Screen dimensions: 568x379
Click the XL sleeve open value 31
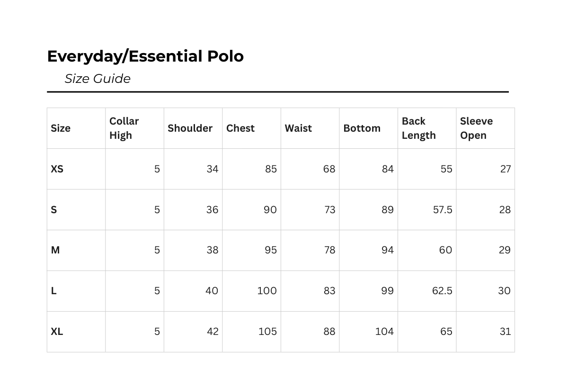coord(505,332)
